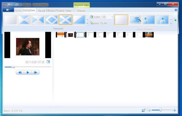182x116 pixels.
Task: Open the blue file menu button
Action: (x=8, y=10)
